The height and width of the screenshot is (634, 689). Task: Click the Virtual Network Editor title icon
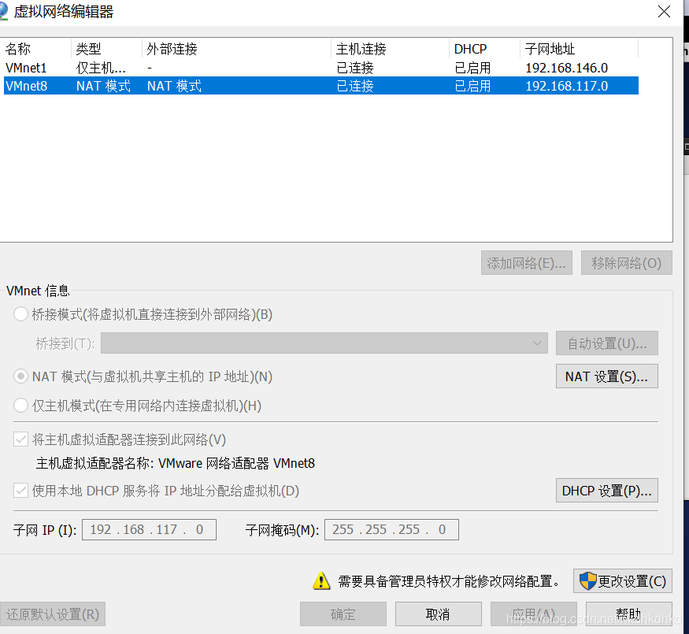coord(3,12)
